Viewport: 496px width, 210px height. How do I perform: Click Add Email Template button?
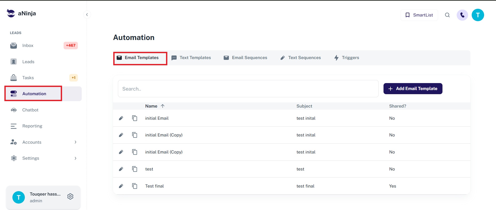(413, 88)
